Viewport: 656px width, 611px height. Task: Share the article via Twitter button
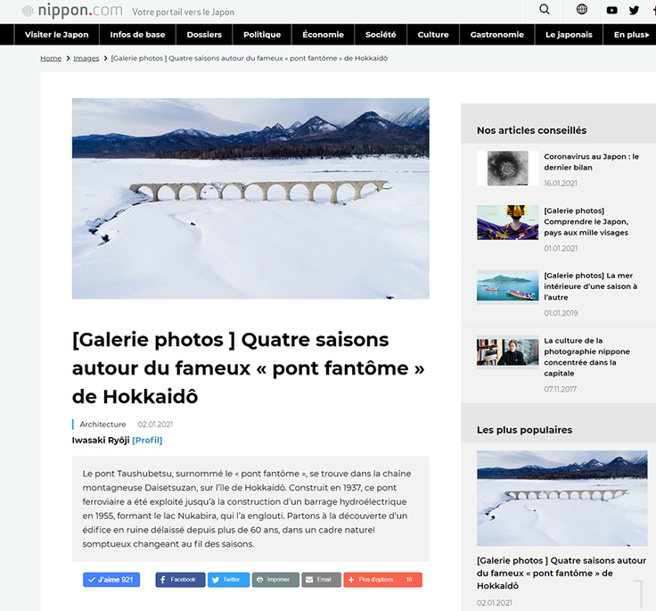[228, 580]
